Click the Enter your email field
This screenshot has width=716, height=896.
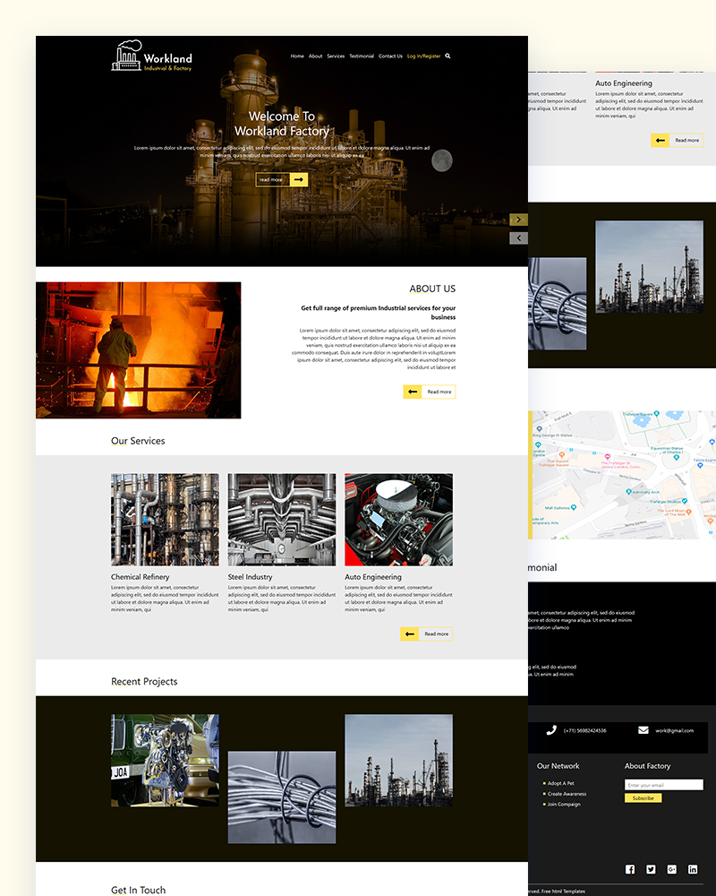664,784
